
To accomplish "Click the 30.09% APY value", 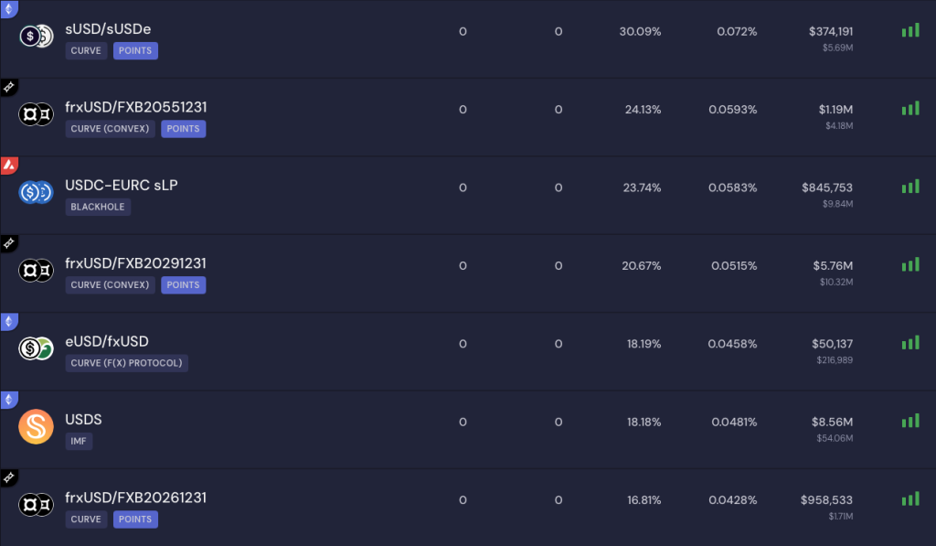I will click(640, 31).
